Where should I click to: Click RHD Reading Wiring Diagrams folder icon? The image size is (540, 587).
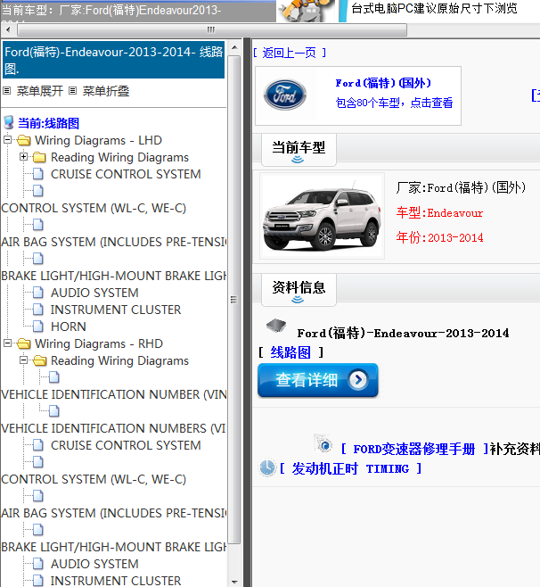pyautogui.click(x=39, y=360)
